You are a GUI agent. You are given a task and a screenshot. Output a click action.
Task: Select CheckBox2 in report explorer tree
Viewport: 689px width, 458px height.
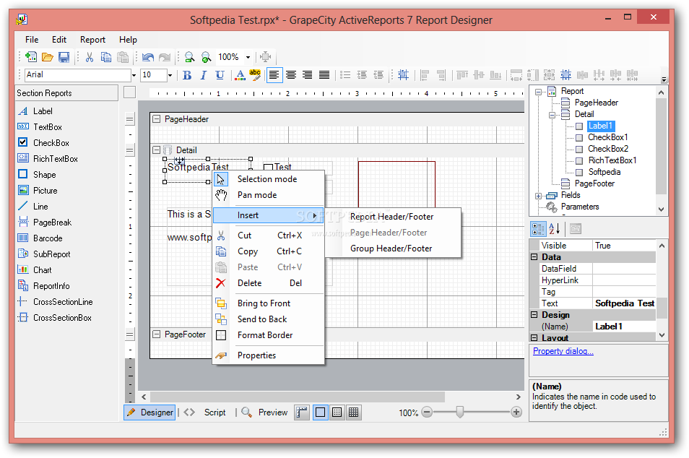(x=607, y=149)
